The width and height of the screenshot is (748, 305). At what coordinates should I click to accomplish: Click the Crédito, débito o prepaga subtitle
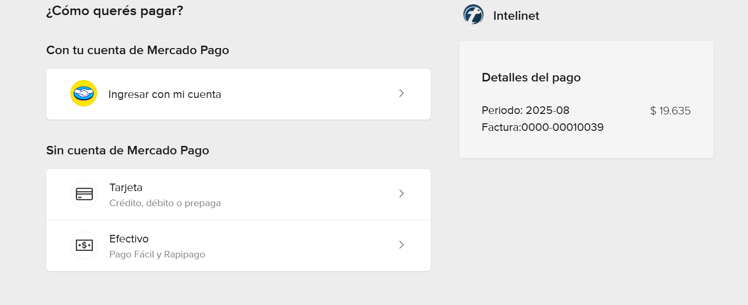coord(165,203)
